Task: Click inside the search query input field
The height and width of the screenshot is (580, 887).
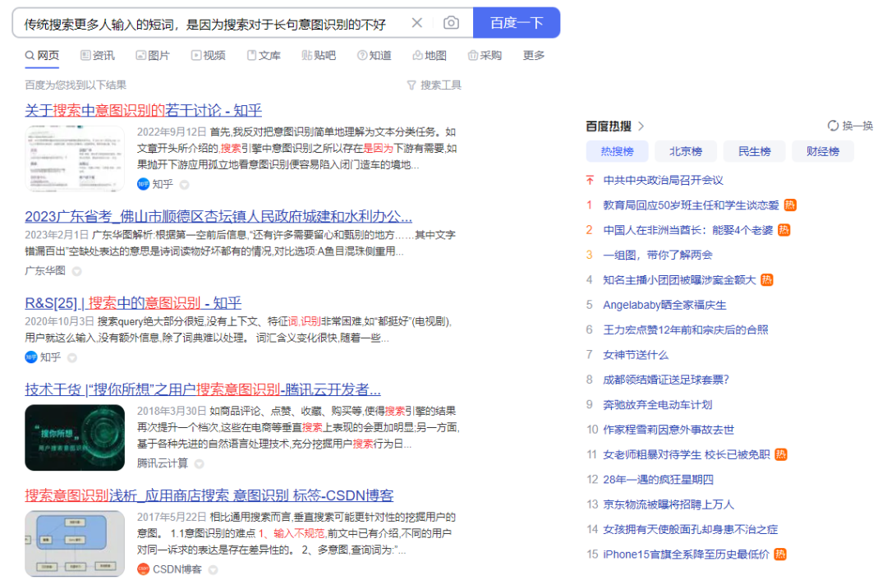Action: 205,23
